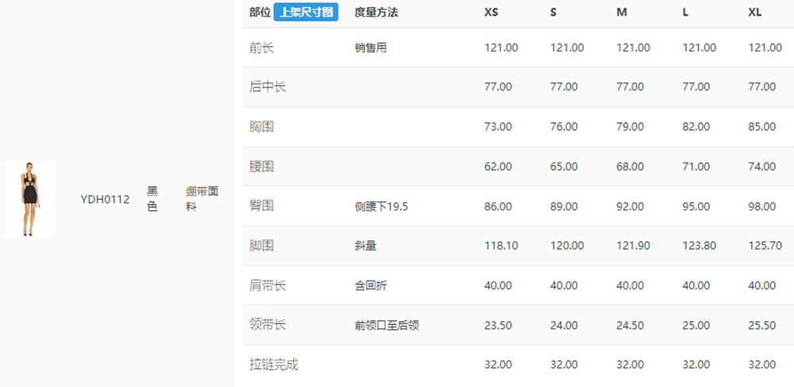The height and width of the screenshot is (387, 794).
Task: Click 前长 XS value 121.00
Action: (501, 48)
